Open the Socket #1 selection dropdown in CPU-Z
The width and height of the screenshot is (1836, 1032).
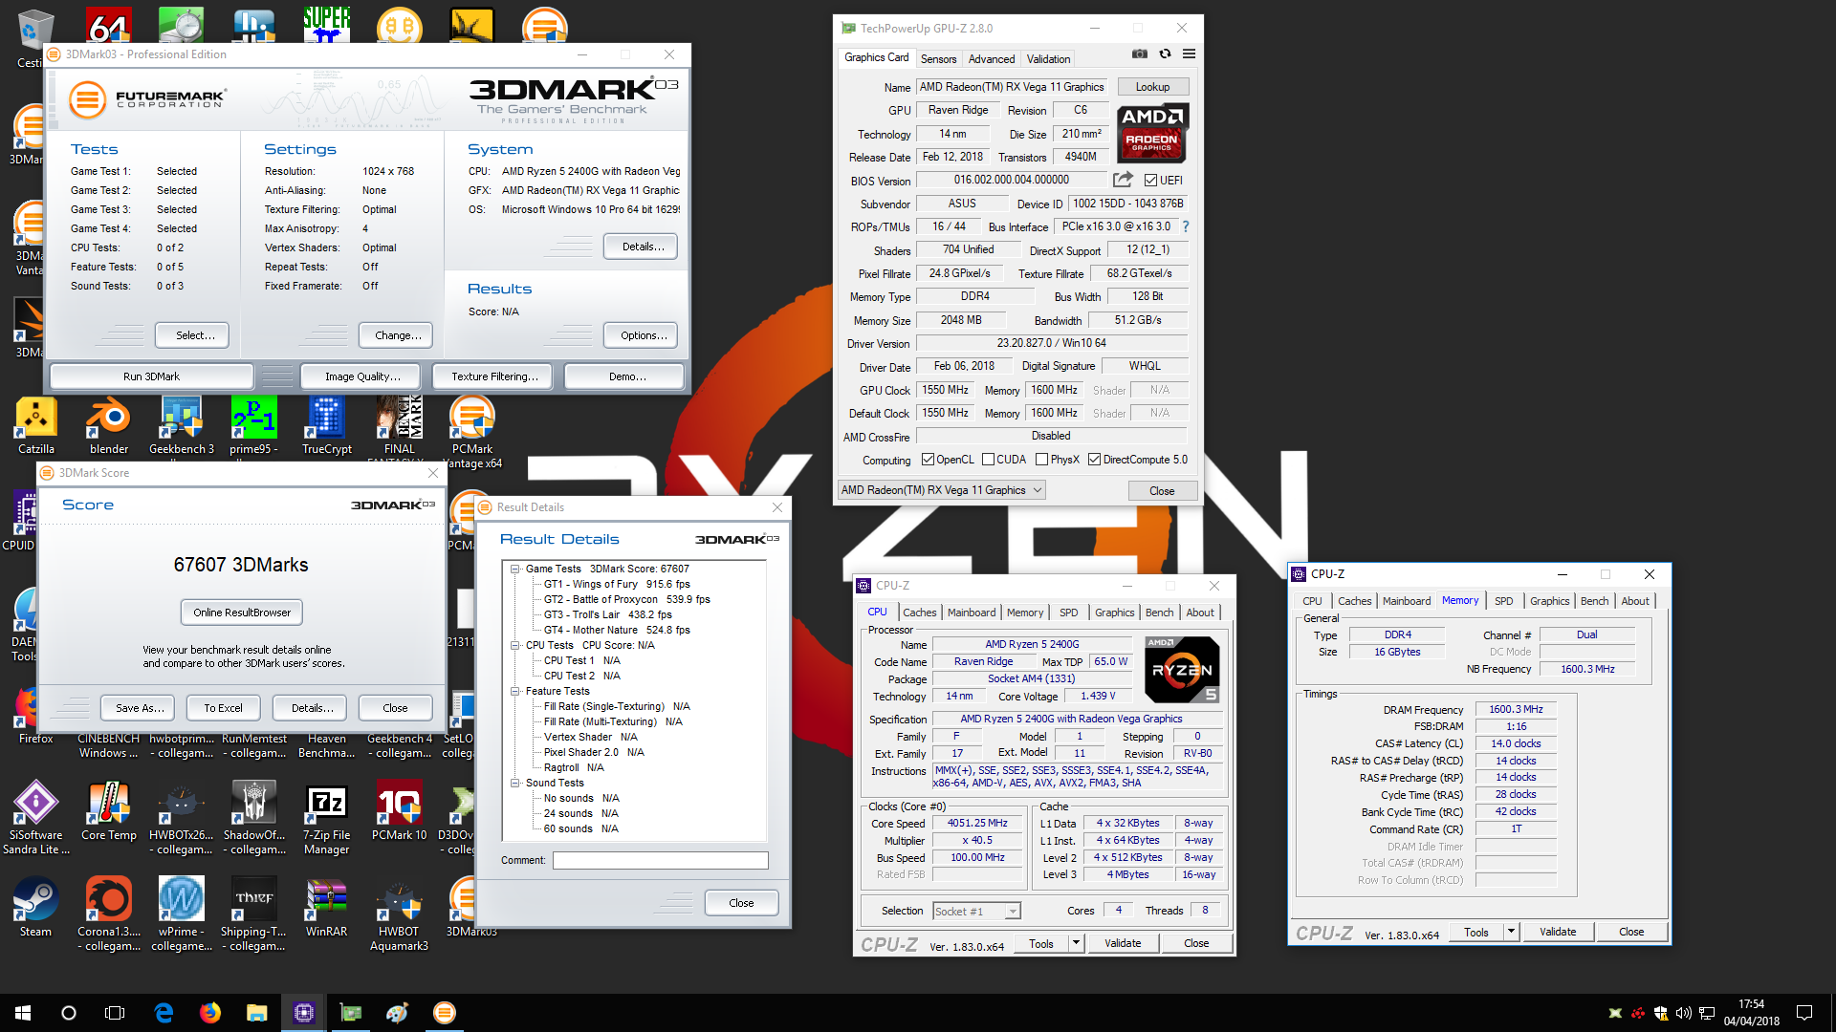click(x=976, y=912)
